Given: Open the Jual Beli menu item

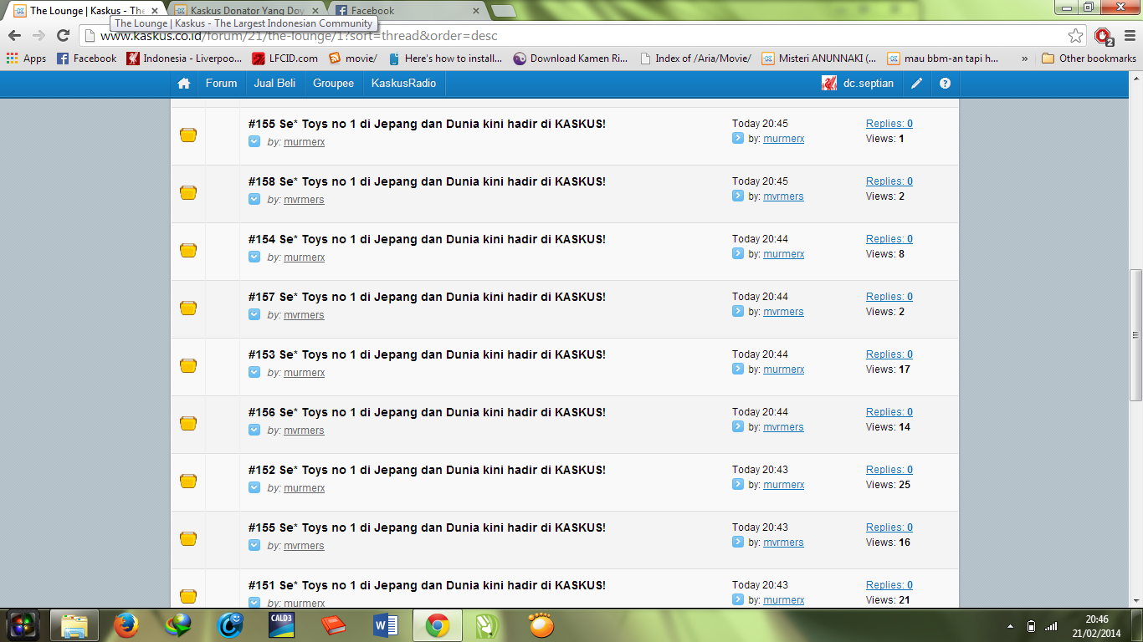Looking at the screenshot, I should pyautogui.click(x=274, y=84).
